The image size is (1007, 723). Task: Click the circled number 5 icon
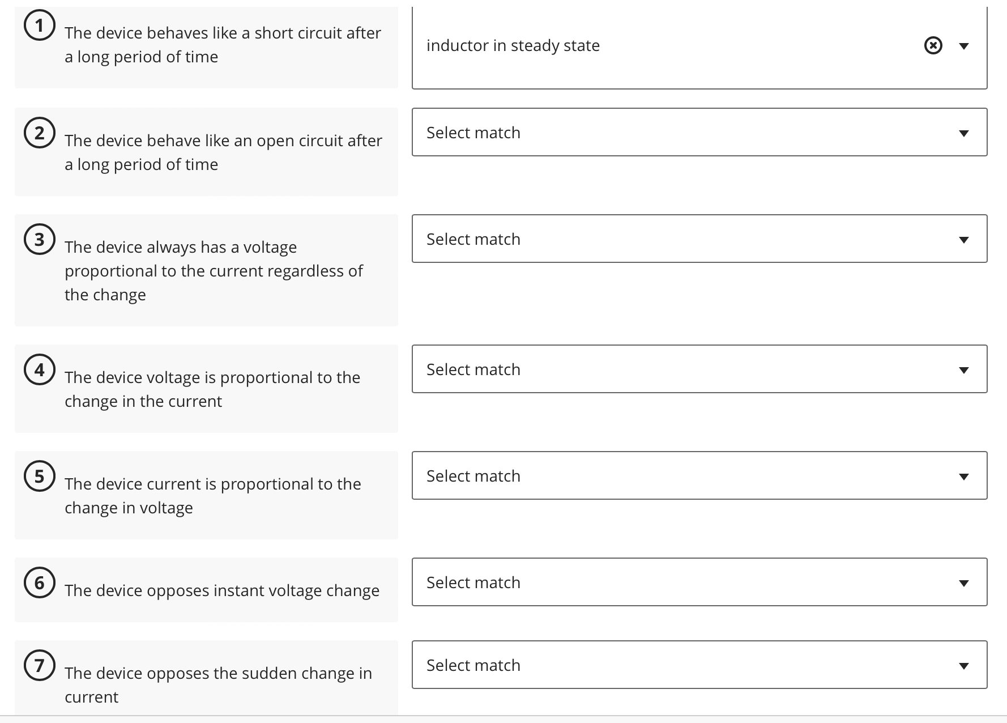click(39, 476)
